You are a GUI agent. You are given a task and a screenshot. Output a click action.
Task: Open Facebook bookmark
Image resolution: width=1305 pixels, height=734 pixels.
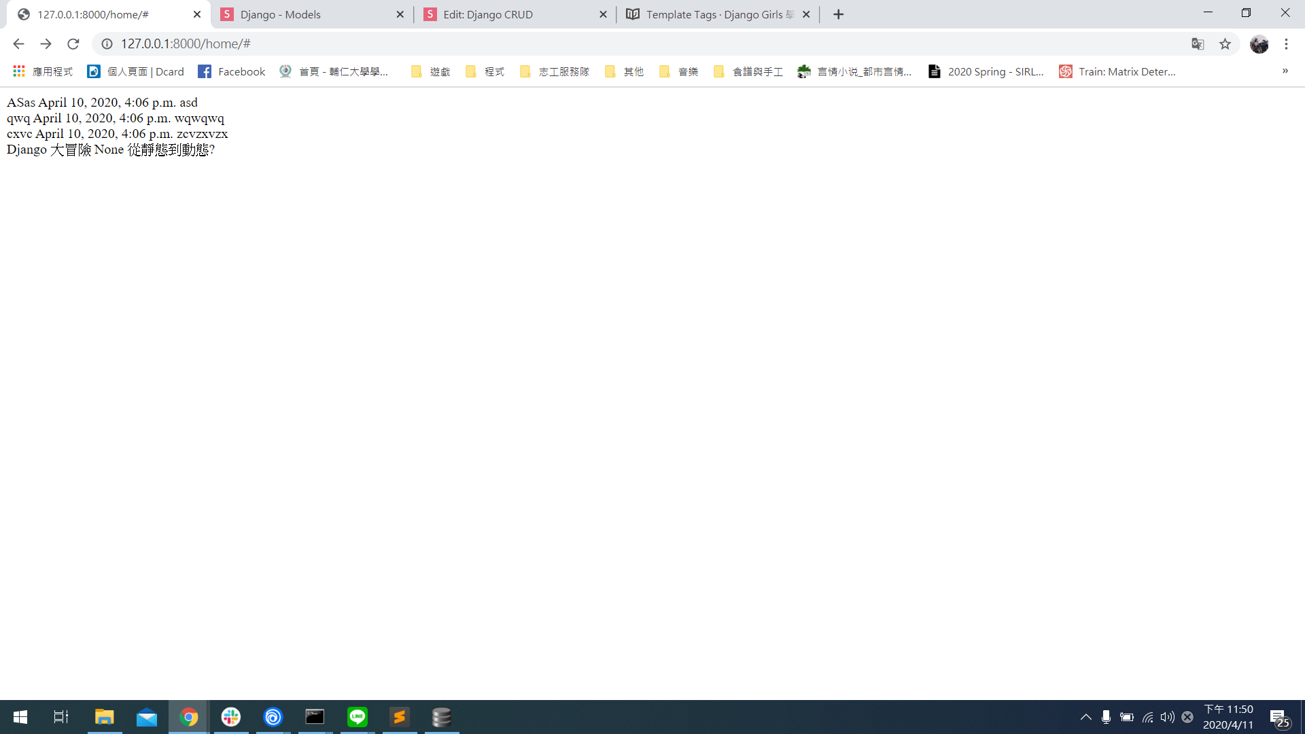232,71
